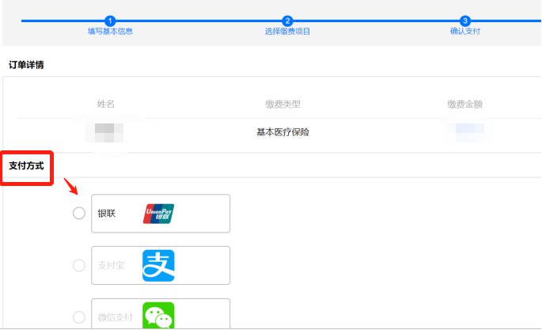Click the 支付方式 section heading
542x330 pixels.
click(x=26, y=165)
